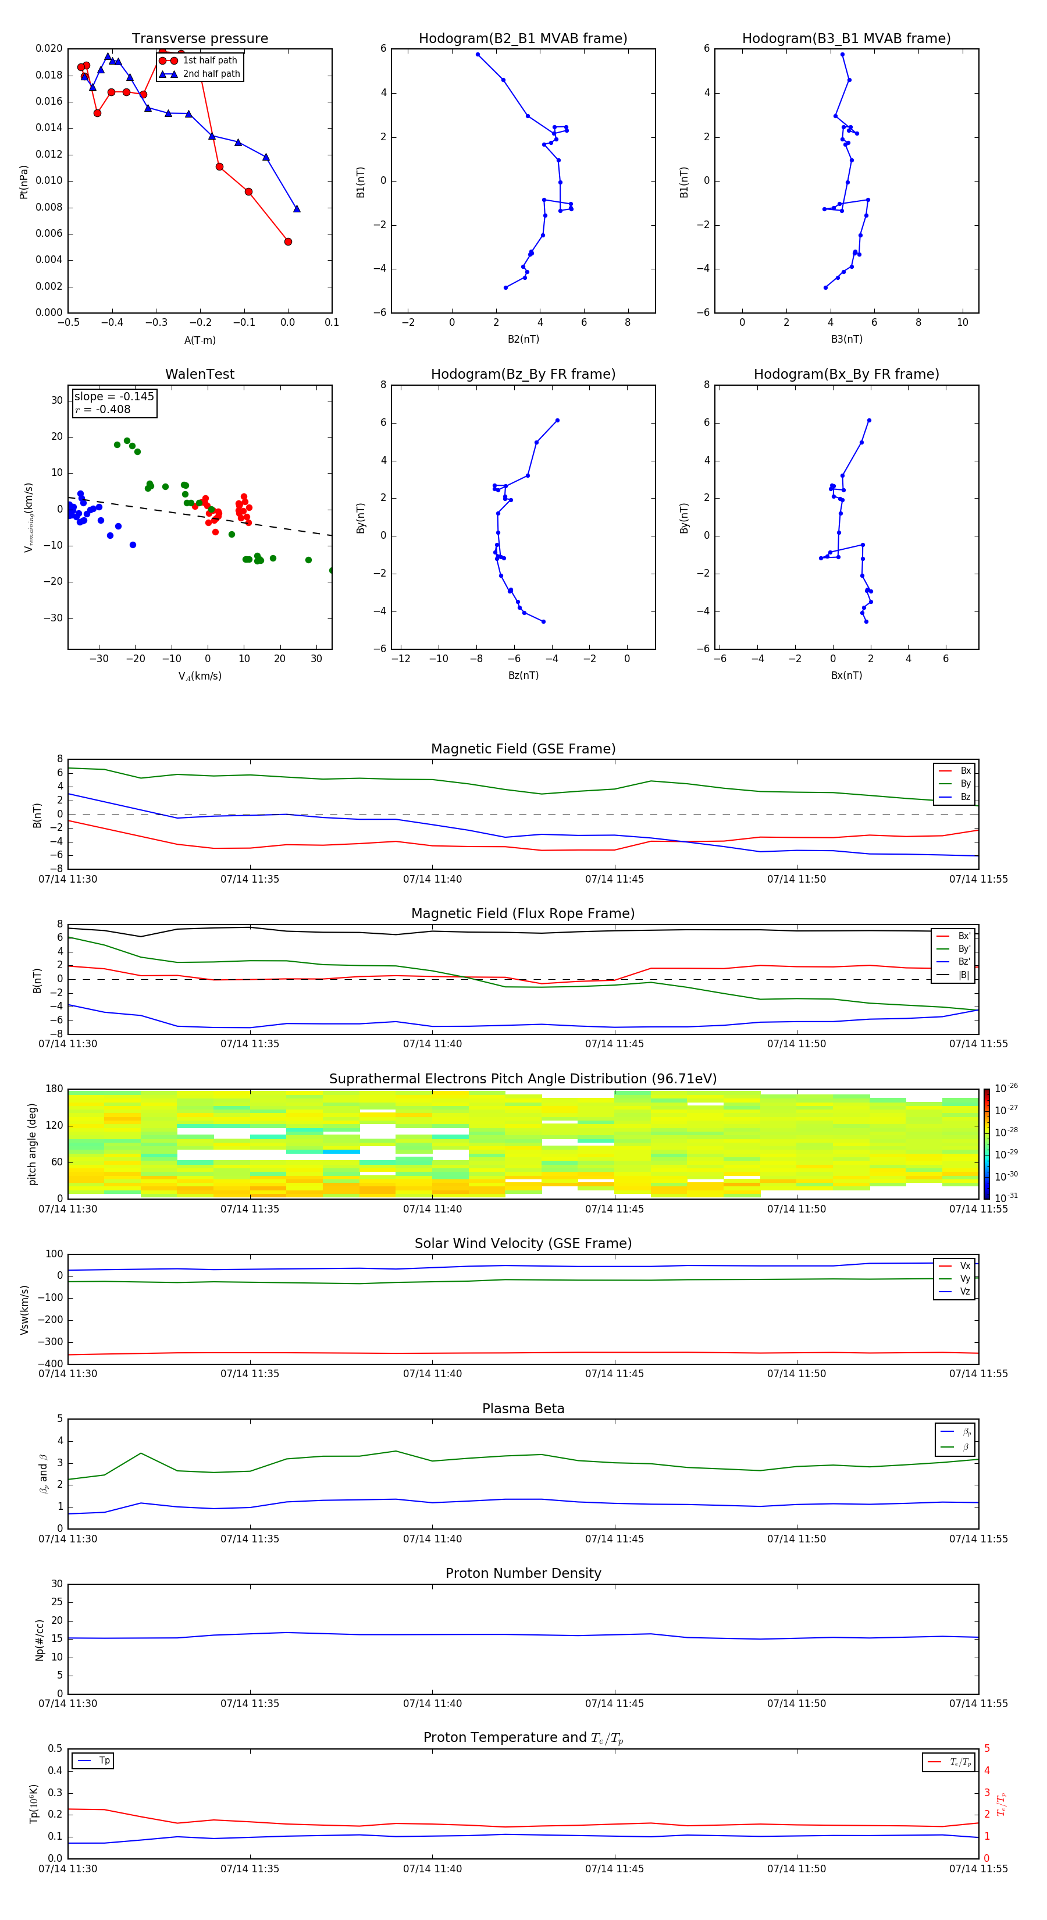Select Vz in the solar wind legend
The image size is (1047, 1920).
[x=955, y=1292]
